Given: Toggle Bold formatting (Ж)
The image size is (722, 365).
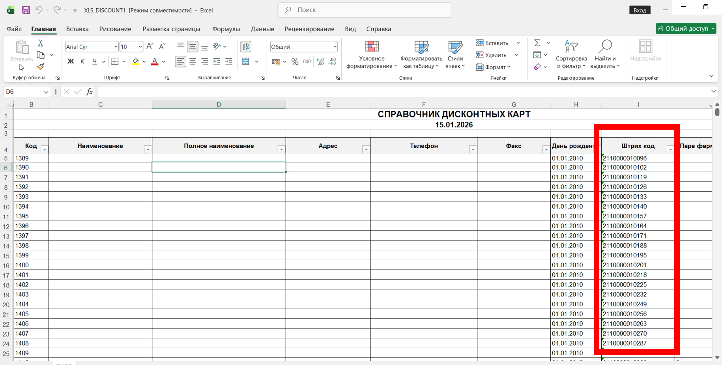Looking at the screenshot, I should [71, 61].
